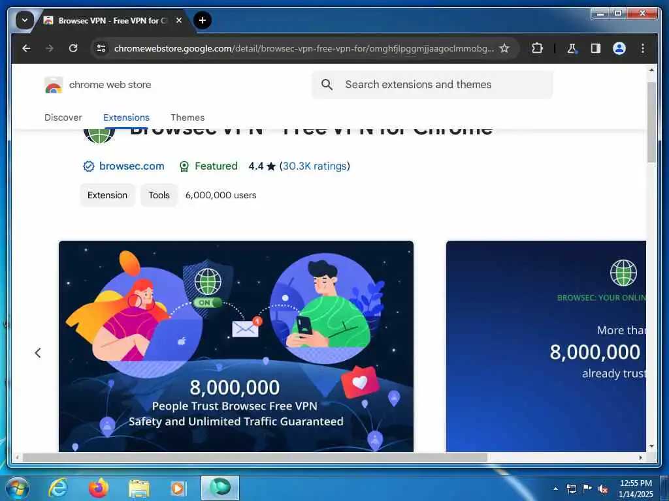Open Chrome Labs flask icon
Screen dimensions: 669x501
click(572, 48)
